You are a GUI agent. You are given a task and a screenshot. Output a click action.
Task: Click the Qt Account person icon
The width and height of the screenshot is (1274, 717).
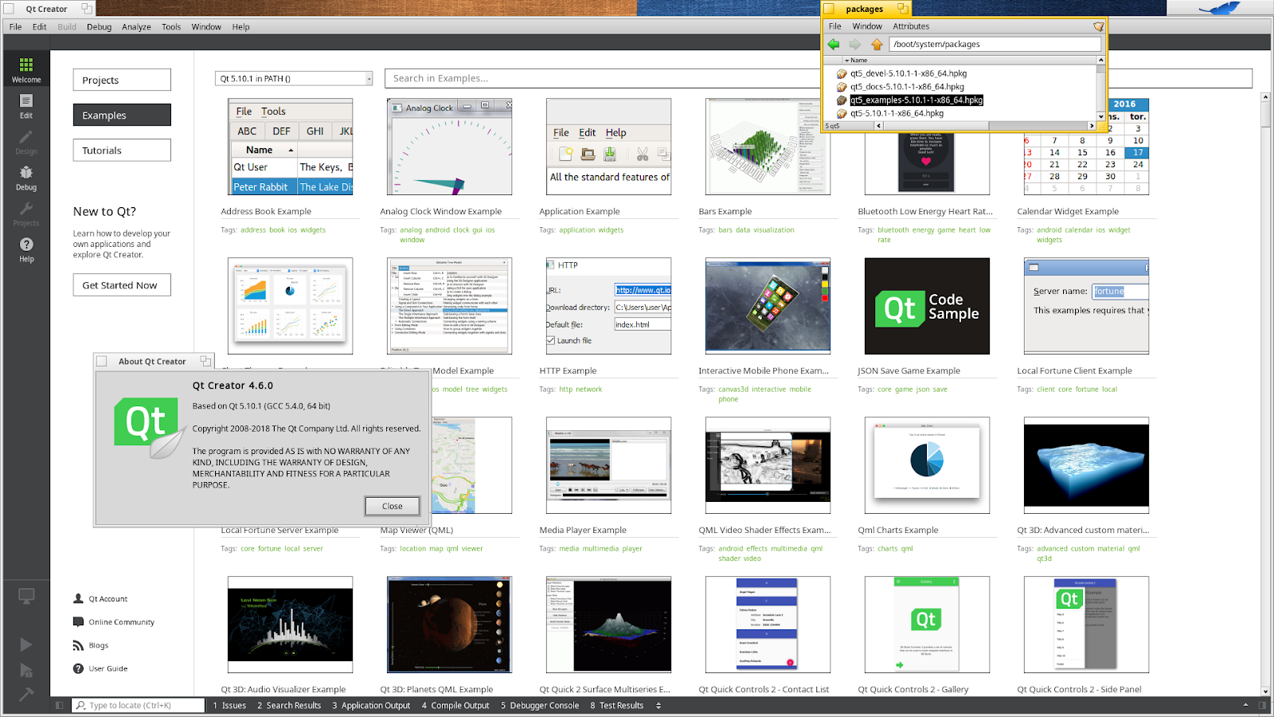[78, 598]
